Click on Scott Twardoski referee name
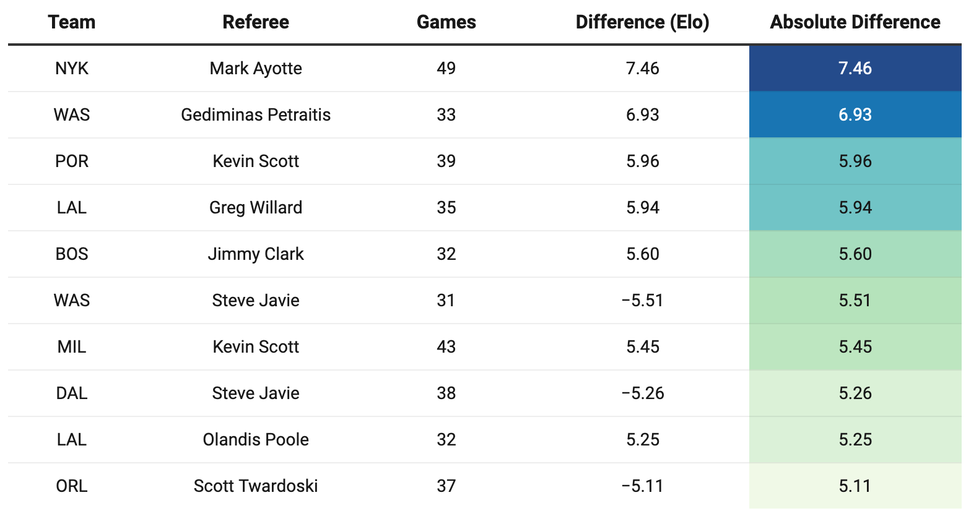Viewport: 966px width, 516px height. click(256, 486)
